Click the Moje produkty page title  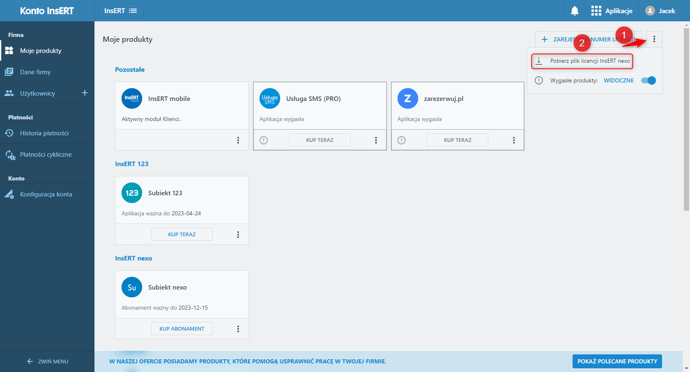128,39
